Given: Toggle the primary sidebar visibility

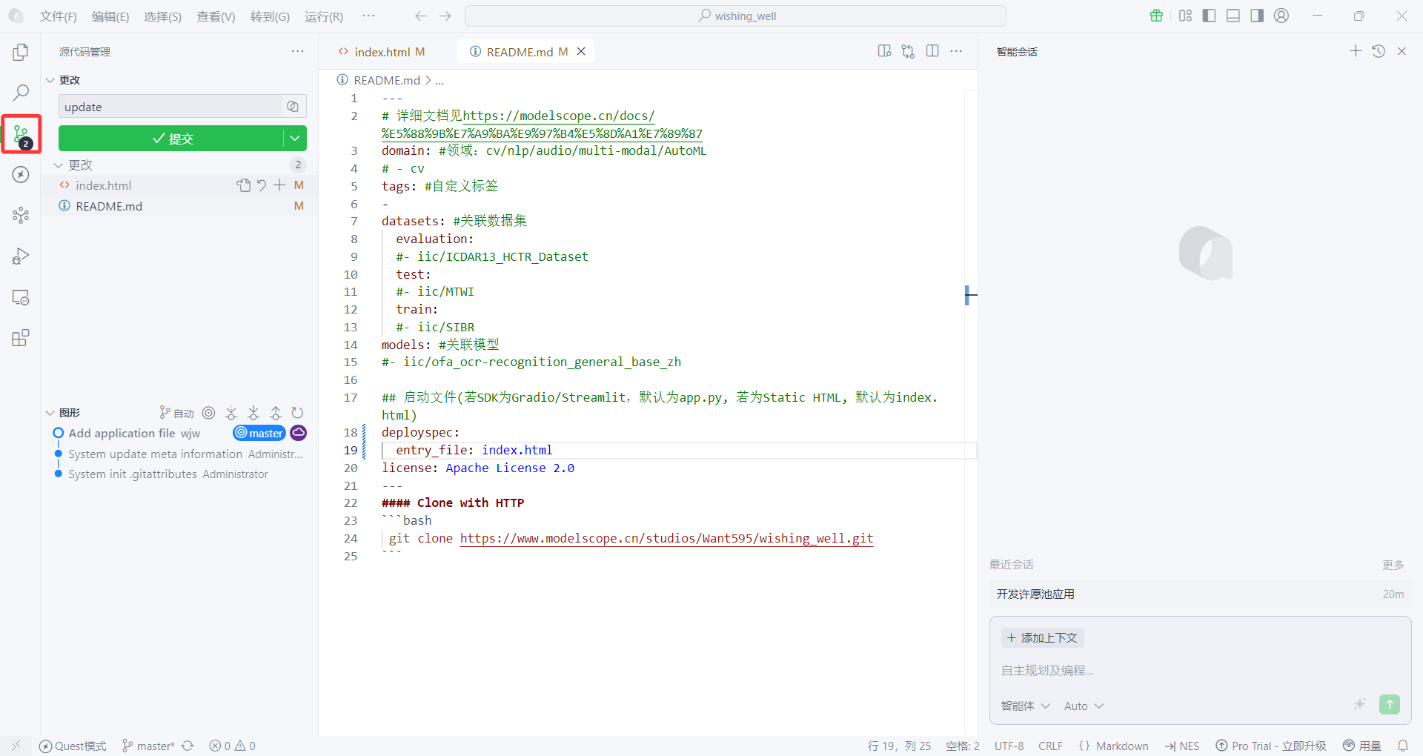Looking at the screenshot, I should (1209, 16).
